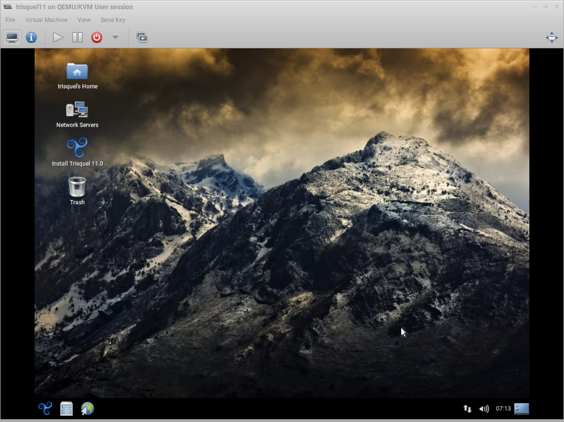Switch to fullscreen with the resize icon
This screenshot has width=564, height=422.
(551, 37)
